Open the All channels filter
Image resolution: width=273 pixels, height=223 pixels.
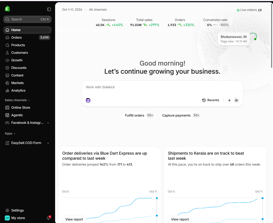[98, 10]
